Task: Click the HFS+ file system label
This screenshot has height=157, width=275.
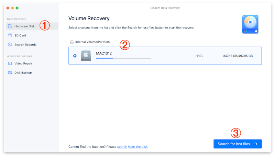Action: coord(199,56)
